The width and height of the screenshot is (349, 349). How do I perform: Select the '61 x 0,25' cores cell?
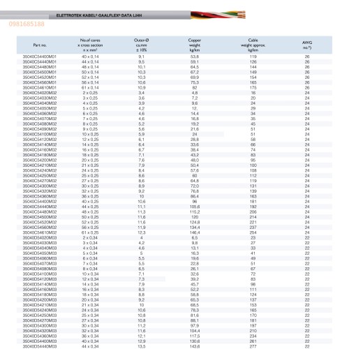tap(90, 232)
